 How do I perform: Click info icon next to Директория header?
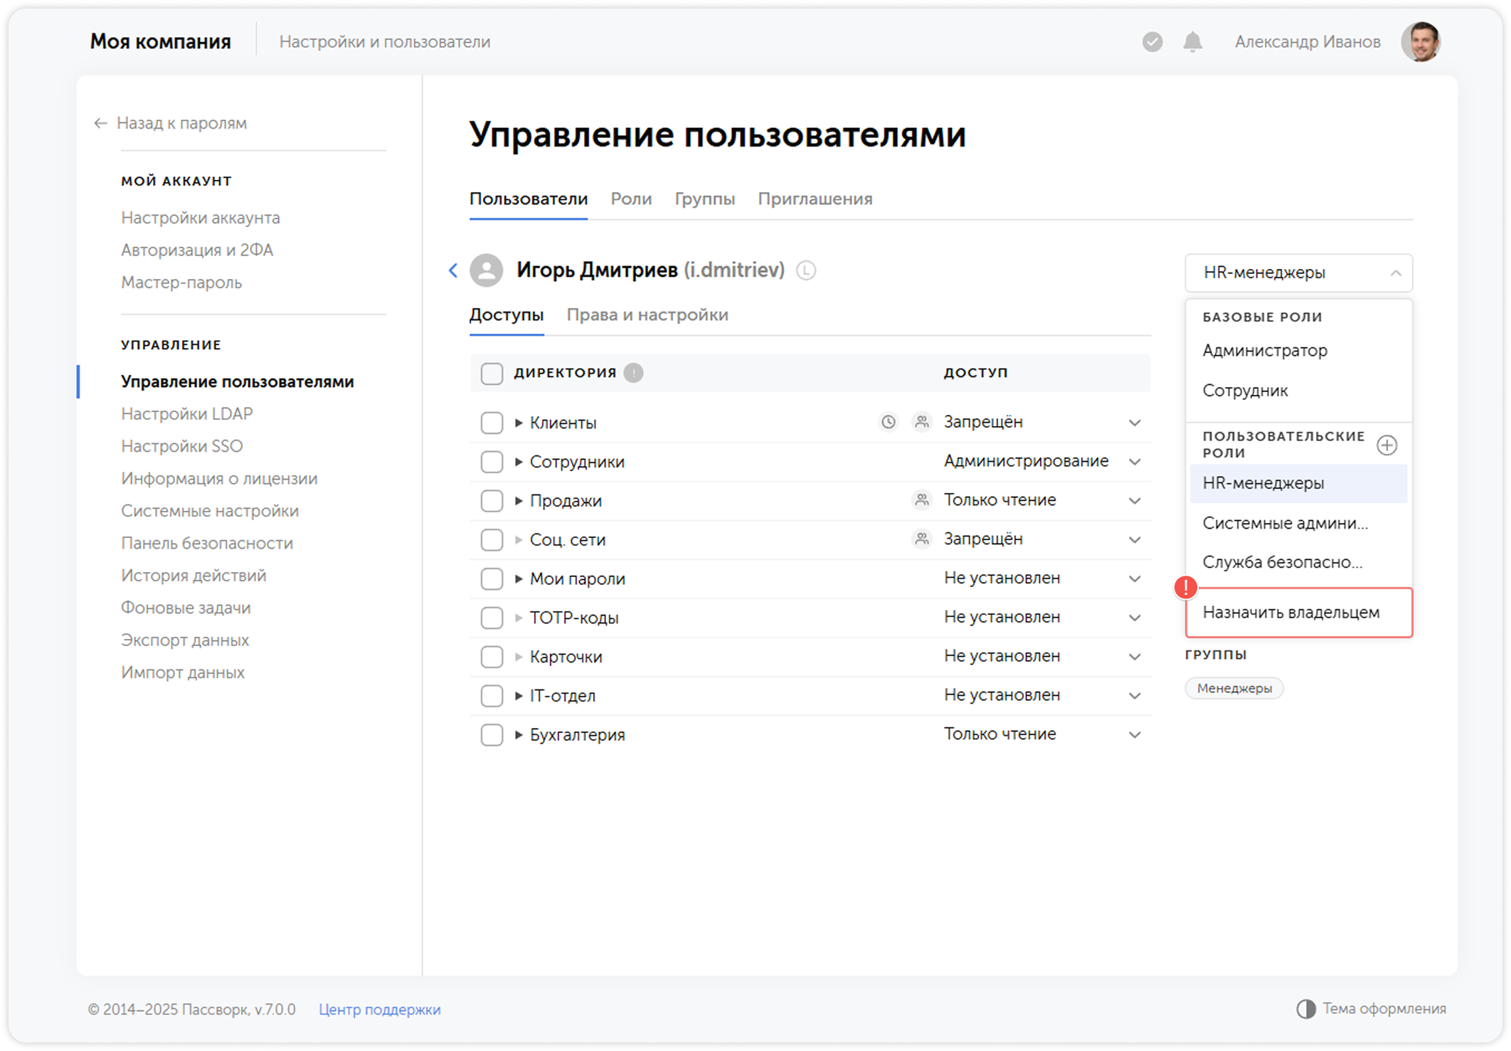(x=633, y=373)
